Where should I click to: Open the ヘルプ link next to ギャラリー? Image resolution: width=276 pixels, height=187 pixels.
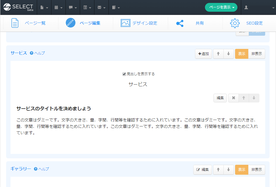click(42, 169)
